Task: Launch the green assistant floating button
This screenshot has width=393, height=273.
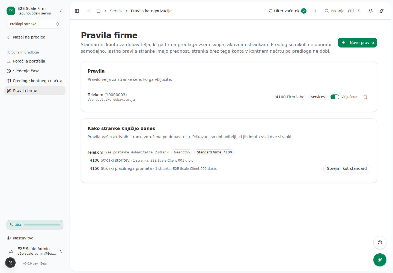Action: pyautogui.click(x=380, y=260)
